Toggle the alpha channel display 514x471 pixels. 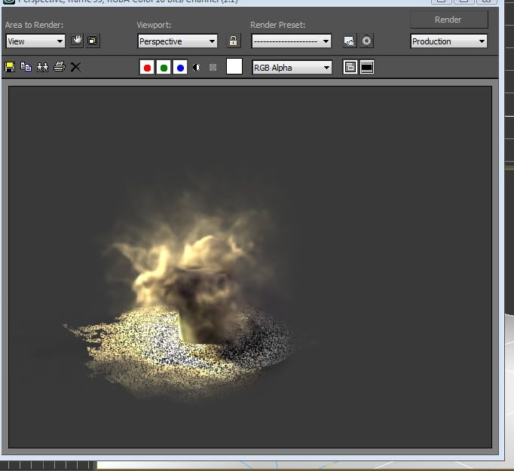click(x=197, y=68)
